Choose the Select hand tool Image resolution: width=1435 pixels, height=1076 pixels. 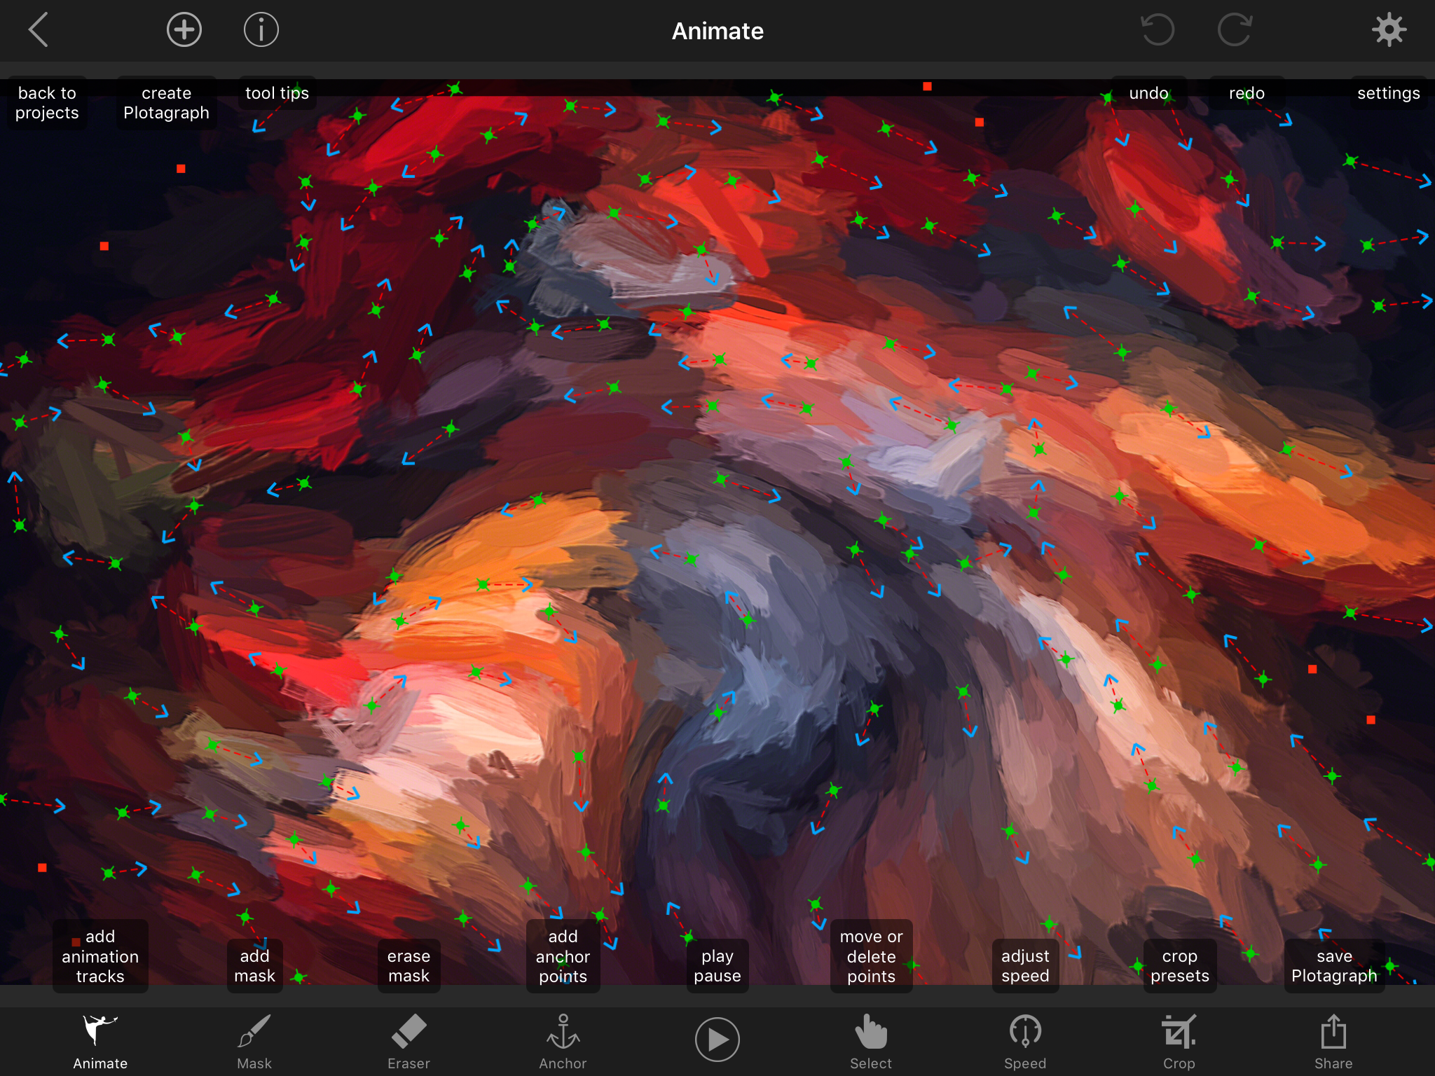click(x=871, y=1042)
